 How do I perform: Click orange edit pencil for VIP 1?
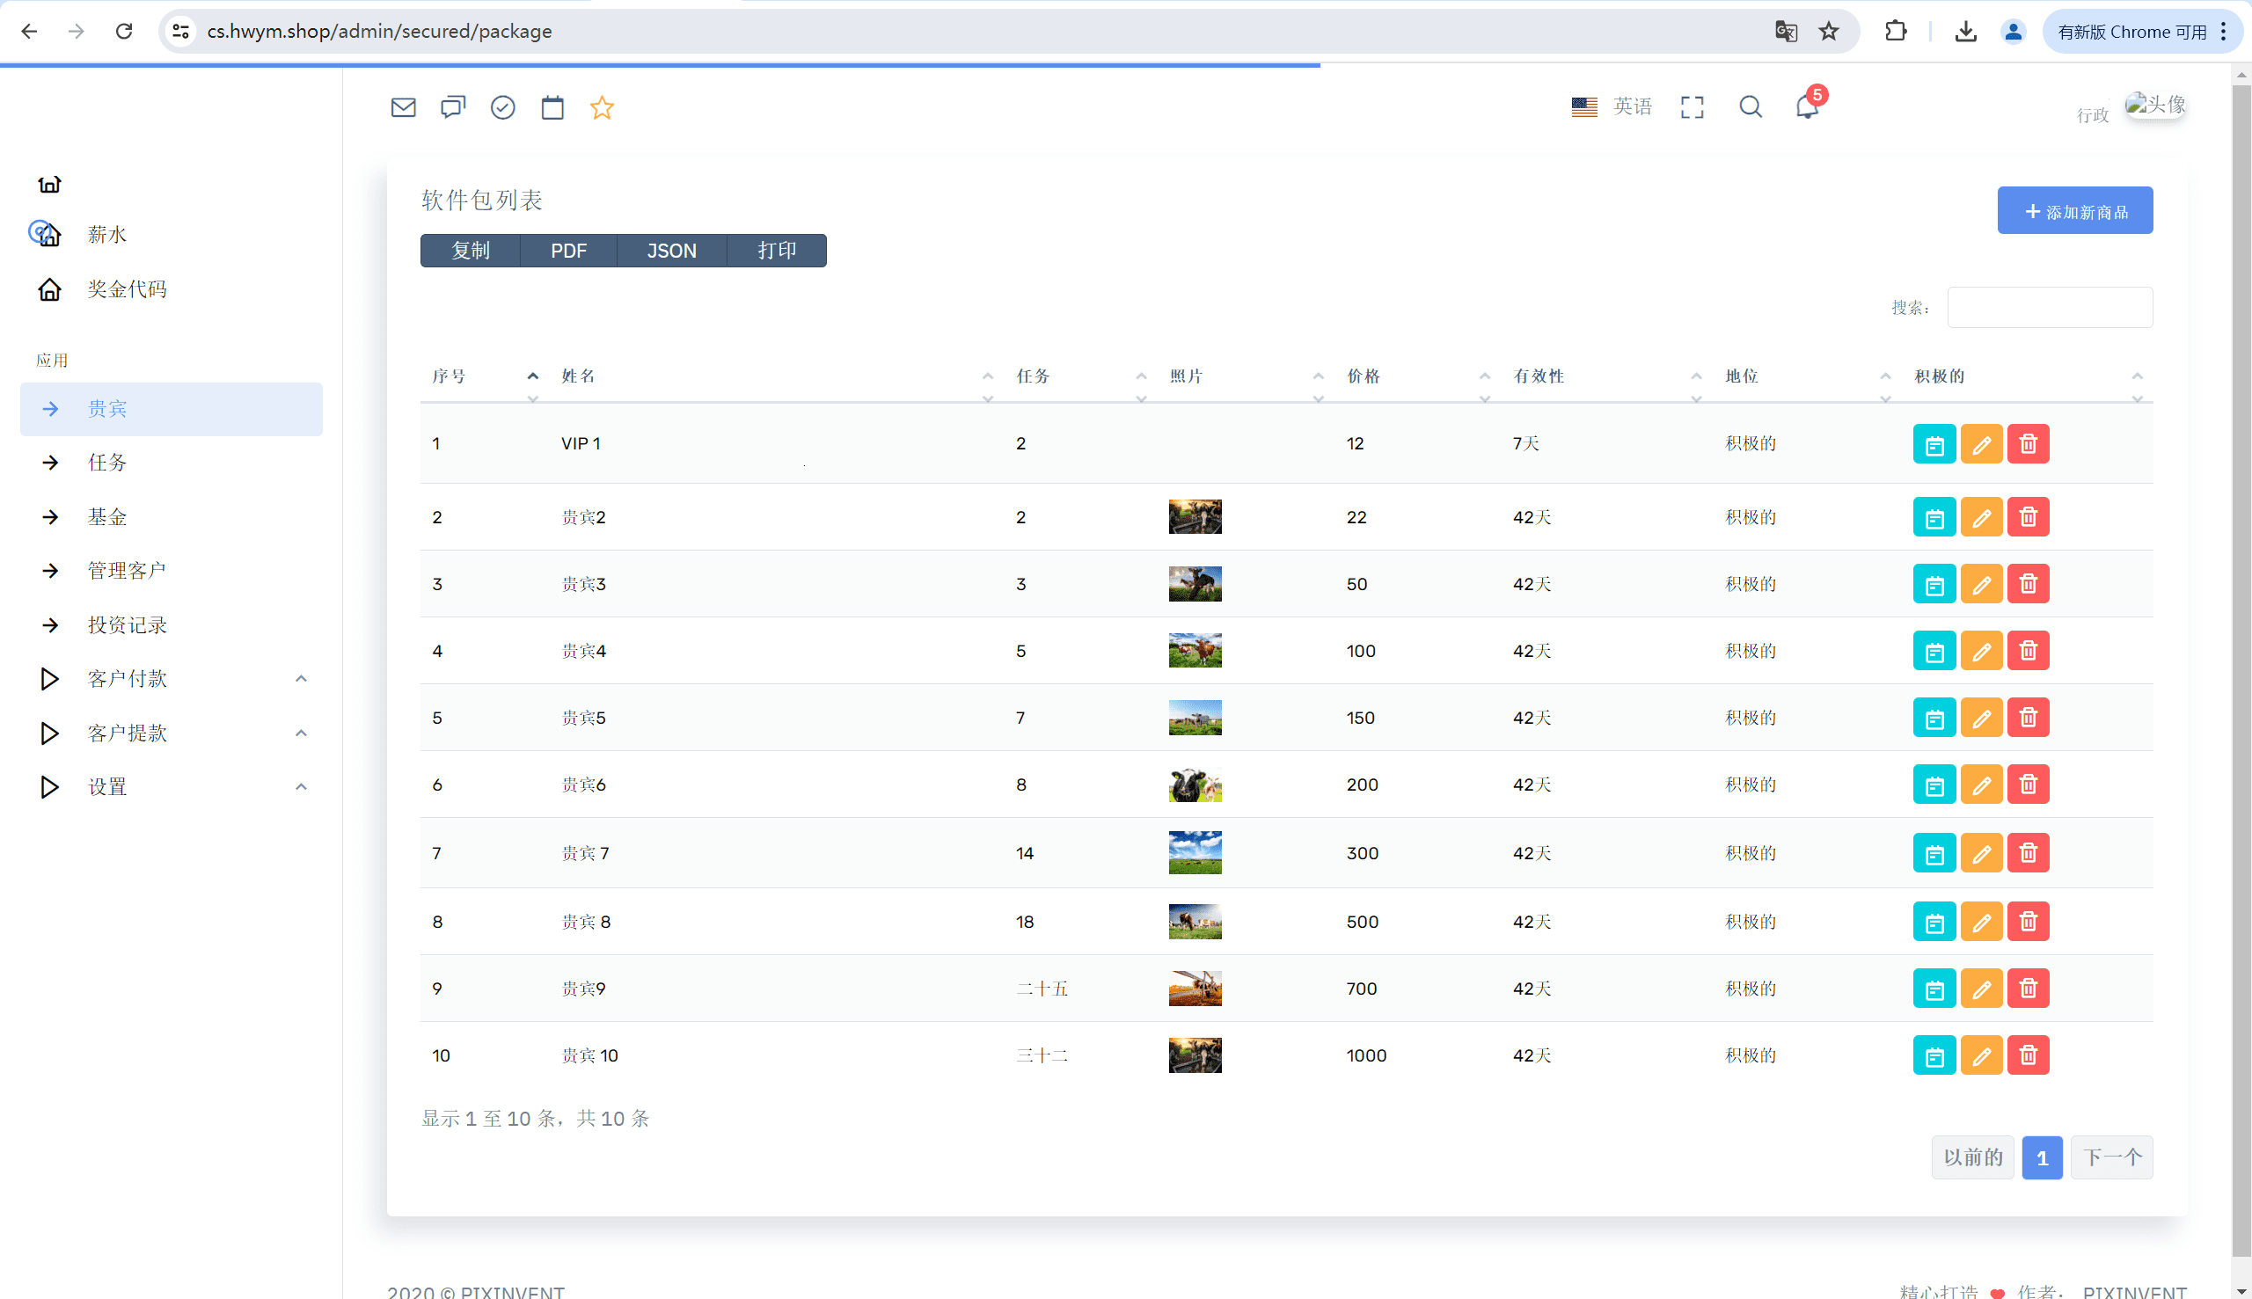[x=1981, y=444]
